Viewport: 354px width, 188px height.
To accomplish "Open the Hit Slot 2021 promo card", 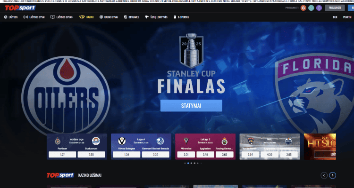I will pos(320,147).
